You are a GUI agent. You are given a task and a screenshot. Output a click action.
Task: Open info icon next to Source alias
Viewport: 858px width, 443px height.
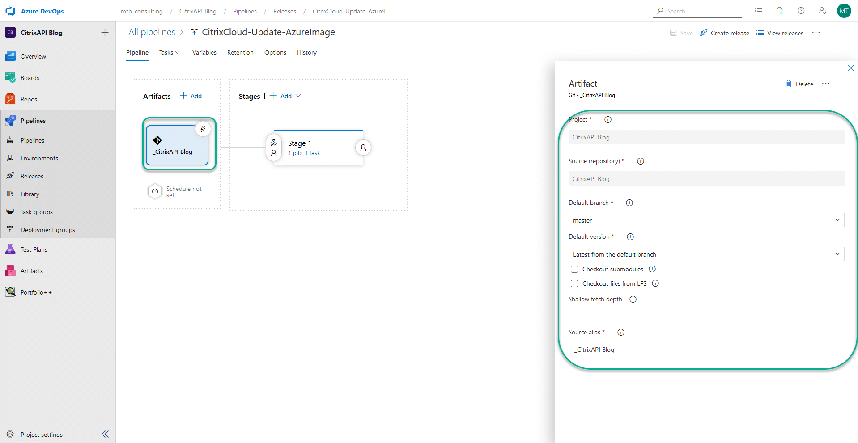[621, 332]
